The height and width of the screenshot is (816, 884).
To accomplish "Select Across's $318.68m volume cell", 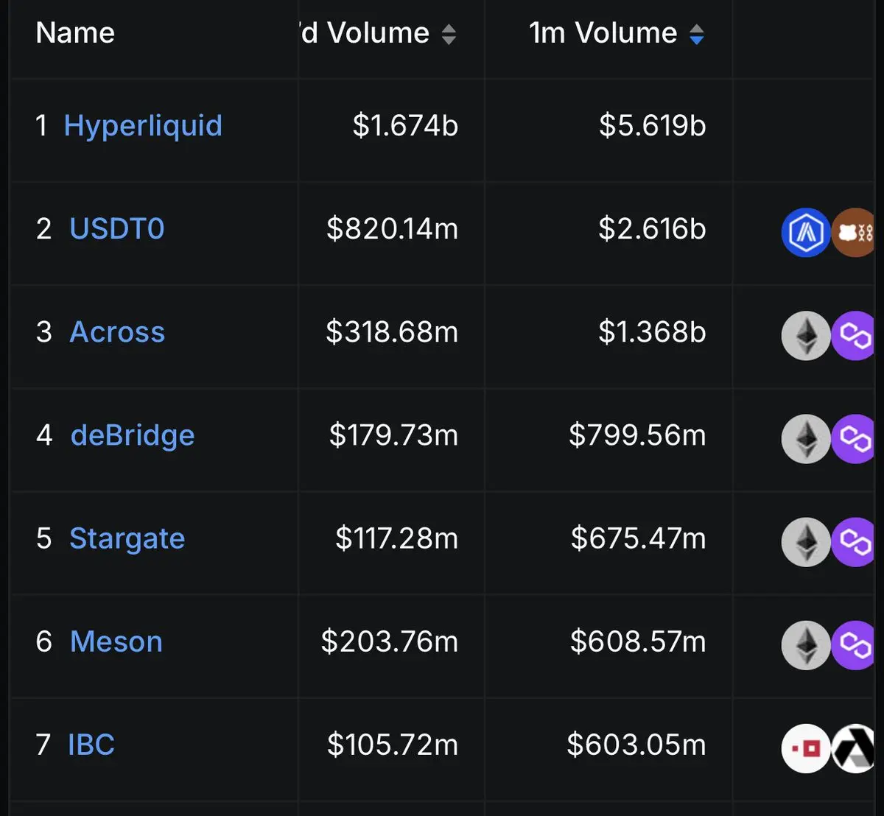I will click(393, 332).
